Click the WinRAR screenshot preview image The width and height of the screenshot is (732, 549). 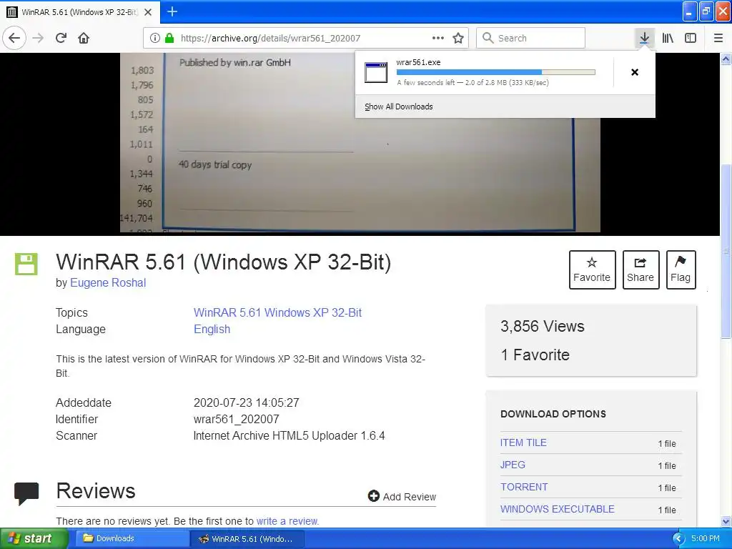tap(360, 142)
